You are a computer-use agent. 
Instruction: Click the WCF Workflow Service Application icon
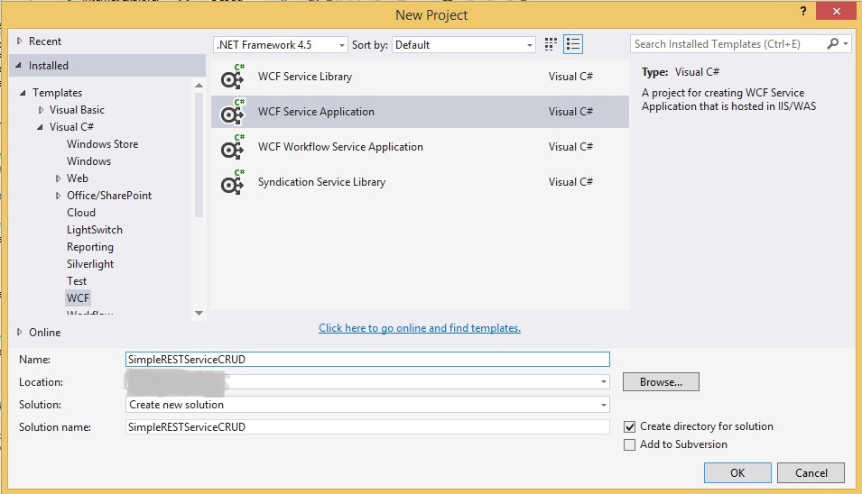tap(233, 148)
